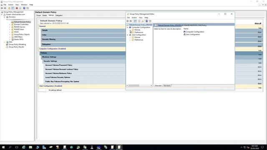
Task: Click Name column header in Editor
Action: 186,29
